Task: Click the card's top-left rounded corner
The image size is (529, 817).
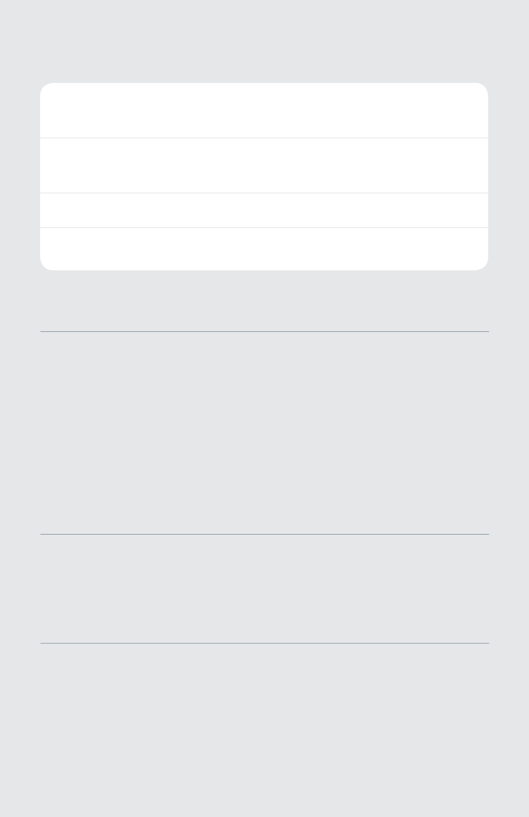Action: pyautogui.click(x=46, y=89)
